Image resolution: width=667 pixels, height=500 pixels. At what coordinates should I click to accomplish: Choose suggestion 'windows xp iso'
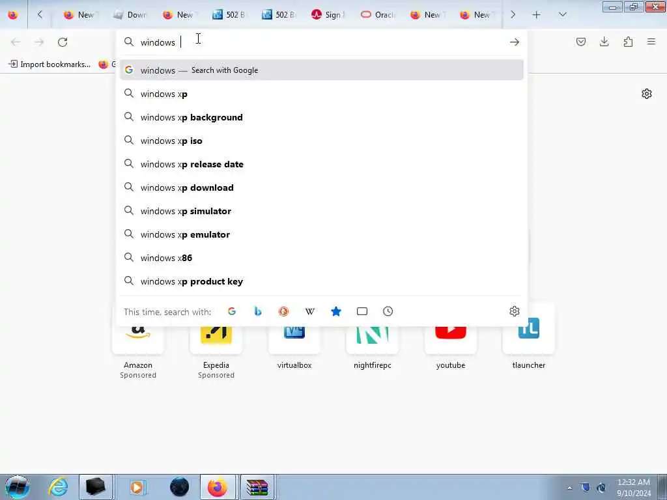(x=322, y=141)
